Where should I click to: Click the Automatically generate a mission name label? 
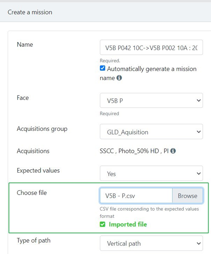(x=148, y=73)
